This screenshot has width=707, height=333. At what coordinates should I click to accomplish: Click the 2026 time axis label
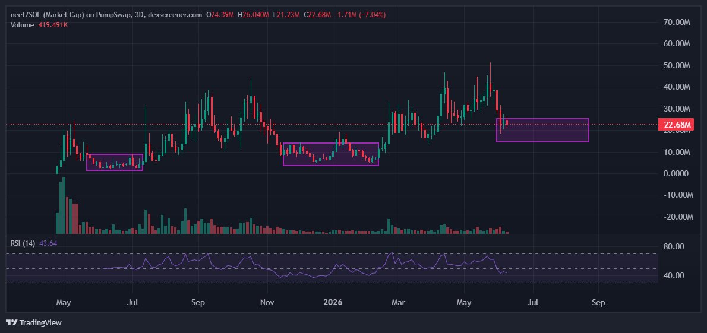333,302
